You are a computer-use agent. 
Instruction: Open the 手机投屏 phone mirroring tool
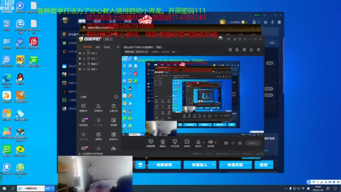tap(175, 143)
